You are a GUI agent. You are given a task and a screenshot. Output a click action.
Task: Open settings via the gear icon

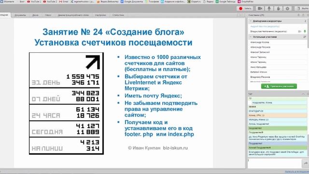point(287,9)
